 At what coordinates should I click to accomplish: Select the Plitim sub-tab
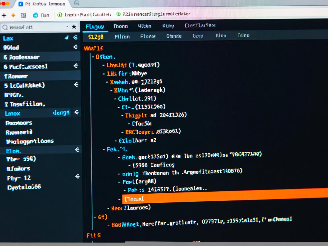[x=122, y=36]
